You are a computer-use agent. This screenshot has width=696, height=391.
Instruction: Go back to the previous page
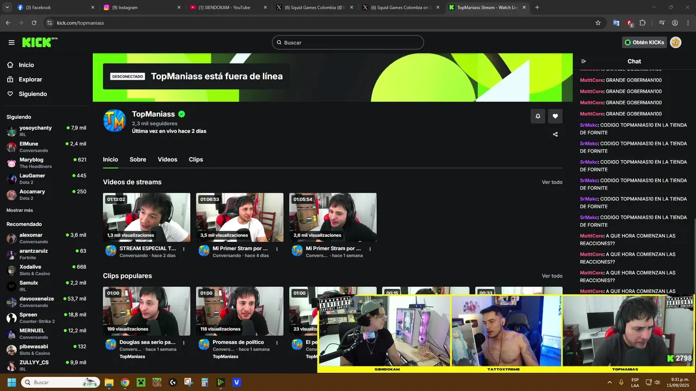pos(8,23)
